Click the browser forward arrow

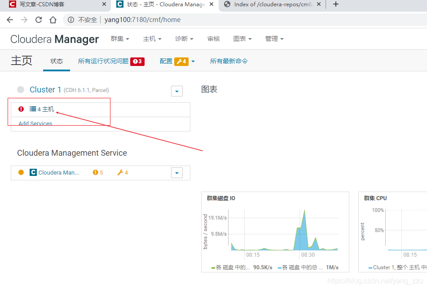24,20
